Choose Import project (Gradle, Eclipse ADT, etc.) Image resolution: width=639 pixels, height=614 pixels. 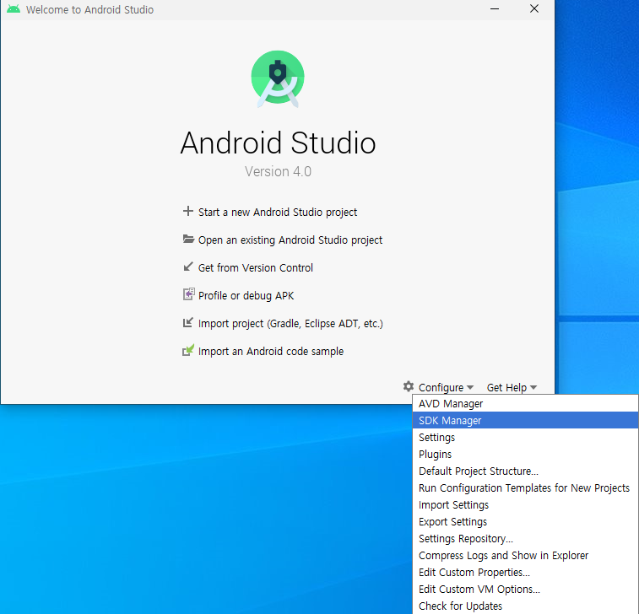point(290,324)
